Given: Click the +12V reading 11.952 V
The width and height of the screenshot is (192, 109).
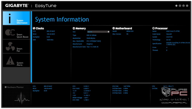Looking at the screenshot, I should 87,95.
